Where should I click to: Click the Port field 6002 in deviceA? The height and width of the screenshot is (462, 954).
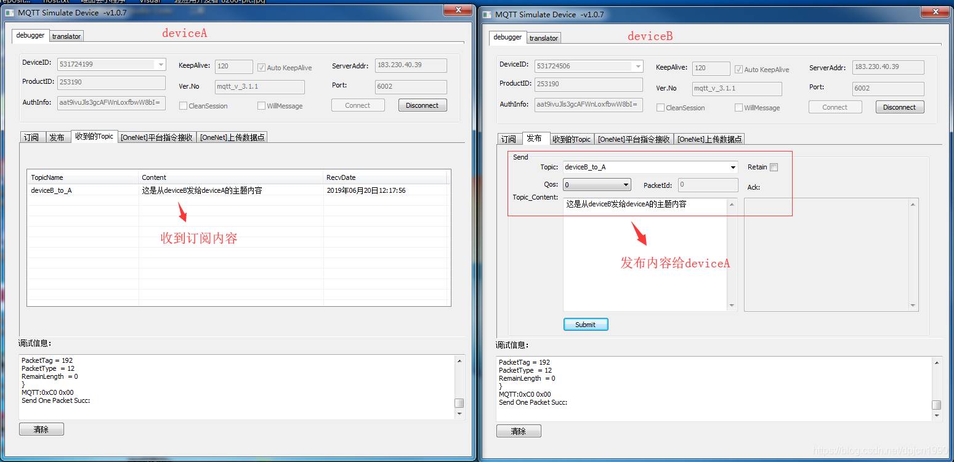tap(411, 87)
